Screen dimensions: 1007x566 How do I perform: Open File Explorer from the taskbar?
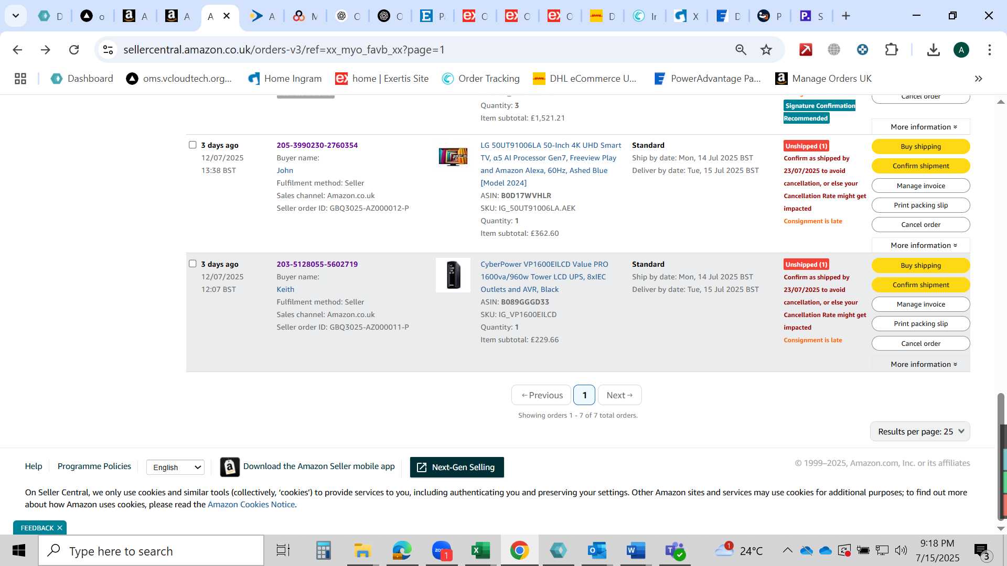[362, 551]
